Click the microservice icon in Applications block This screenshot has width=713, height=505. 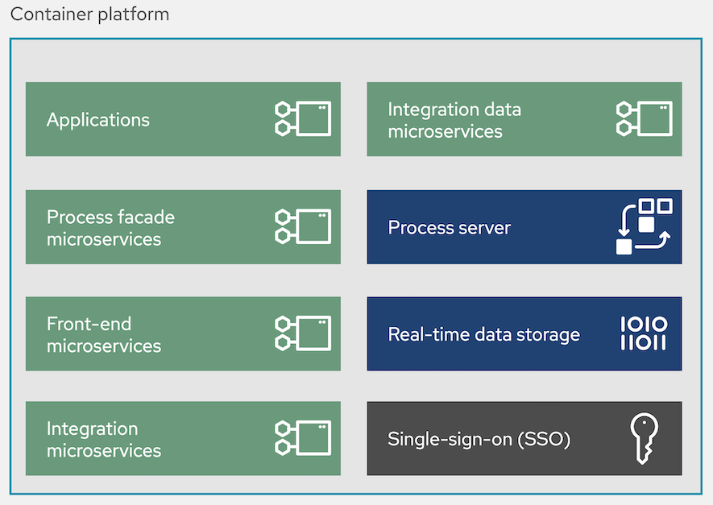click(302, 119)
